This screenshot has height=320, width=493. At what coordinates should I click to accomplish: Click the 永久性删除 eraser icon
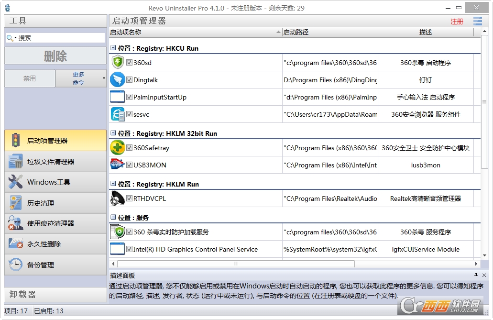(15, 244)
